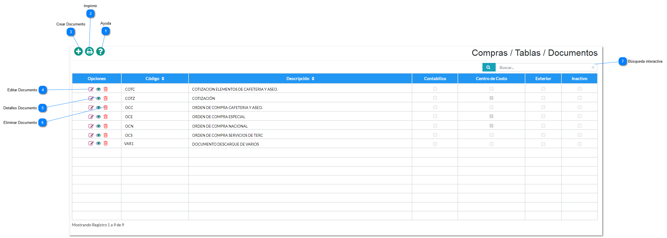667x238 pixels.
Task: Click the Contabiliza column header
Action: pyautogui.click(x=435, y=79)
